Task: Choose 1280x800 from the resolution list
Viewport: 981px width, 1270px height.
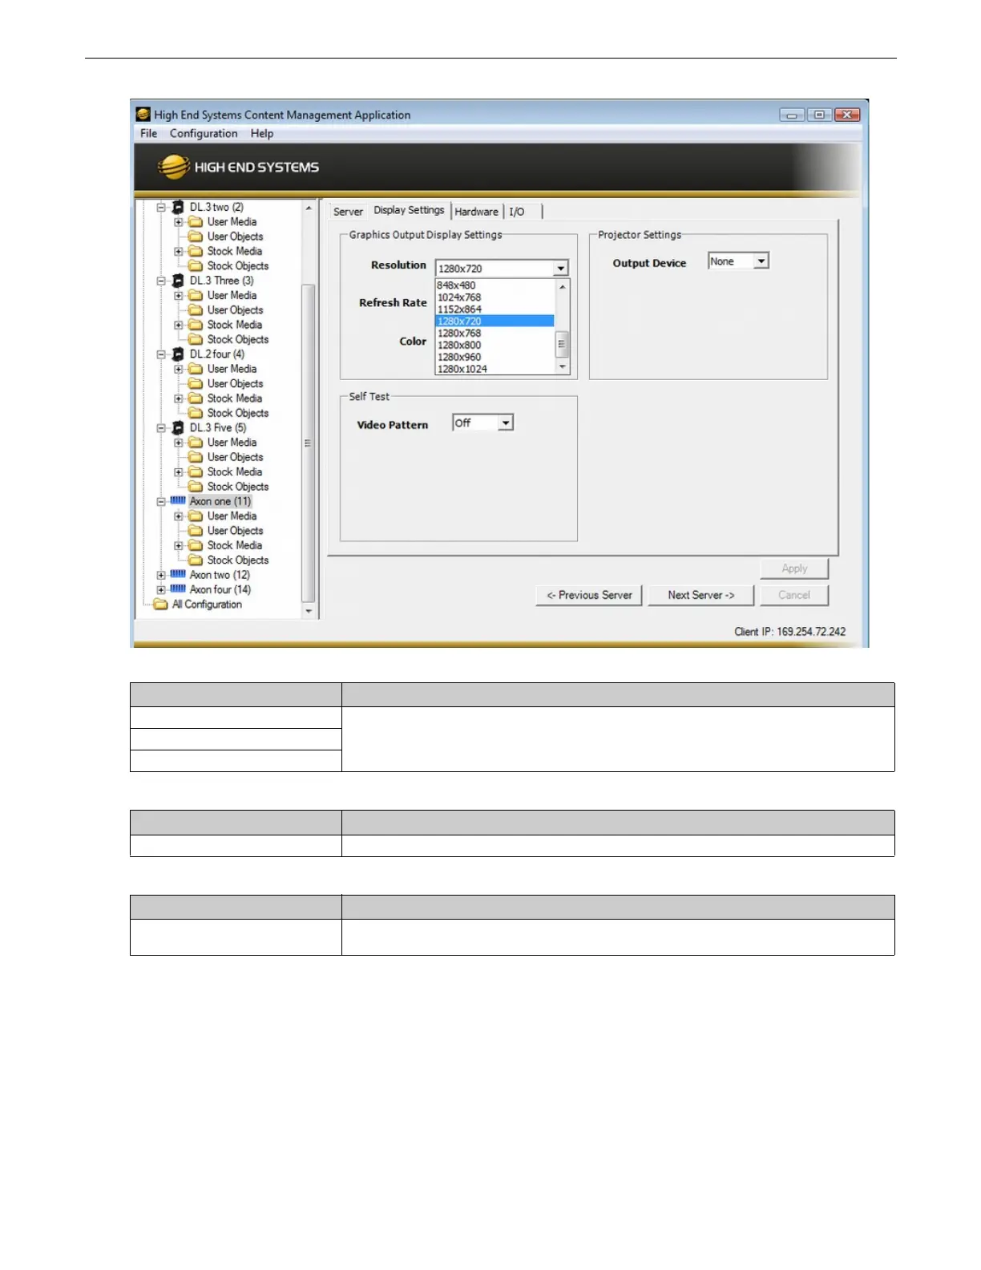Action: (x=495, y=346)
